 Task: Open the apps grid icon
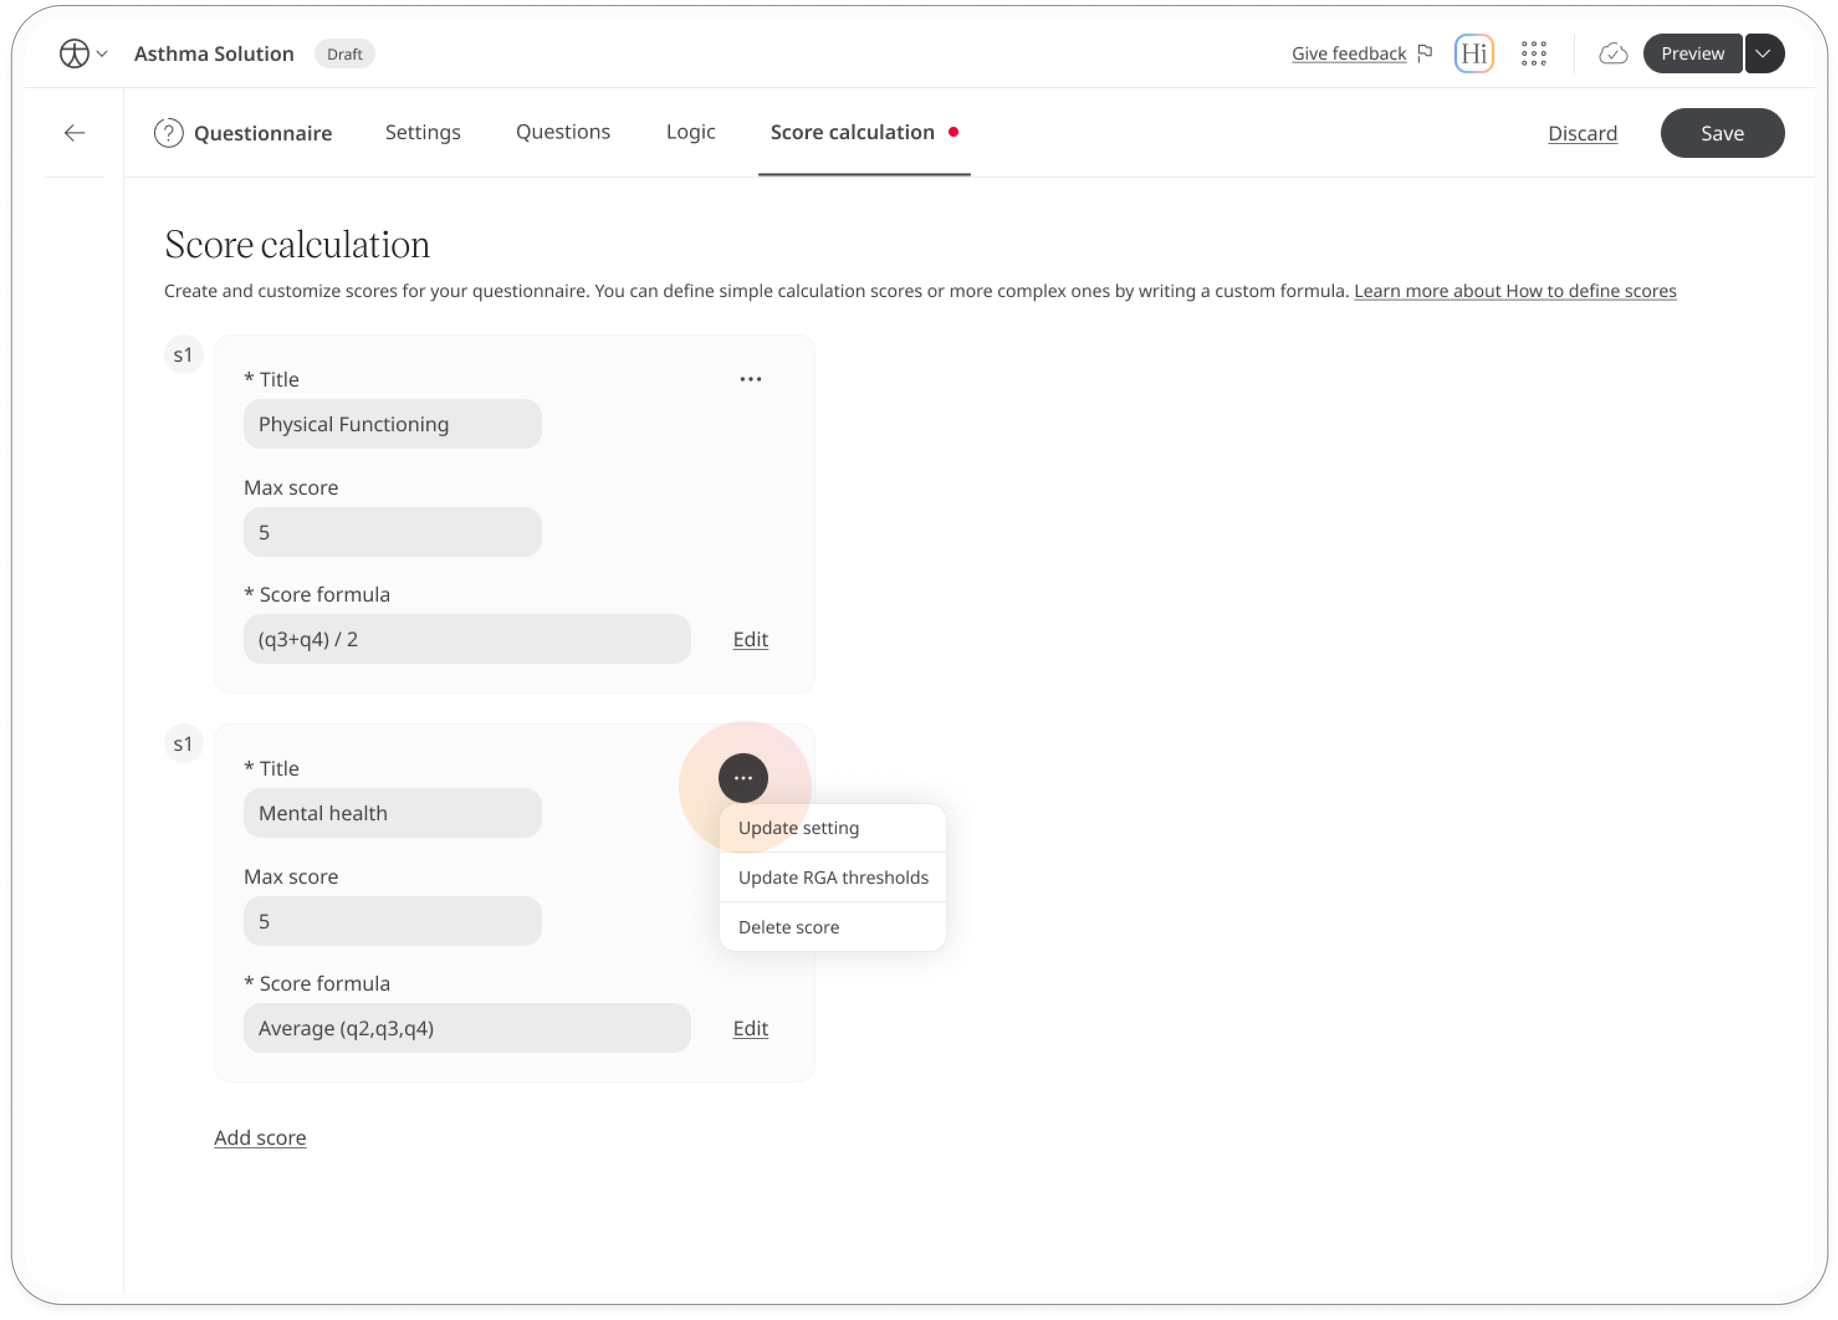[x=1533, y=53]
